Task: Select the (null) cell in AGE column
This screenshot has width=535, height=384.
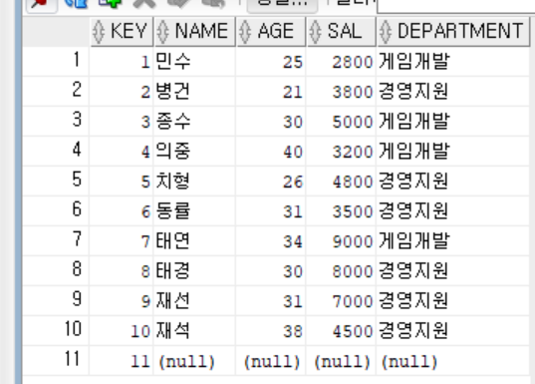Action: point(271,361)
